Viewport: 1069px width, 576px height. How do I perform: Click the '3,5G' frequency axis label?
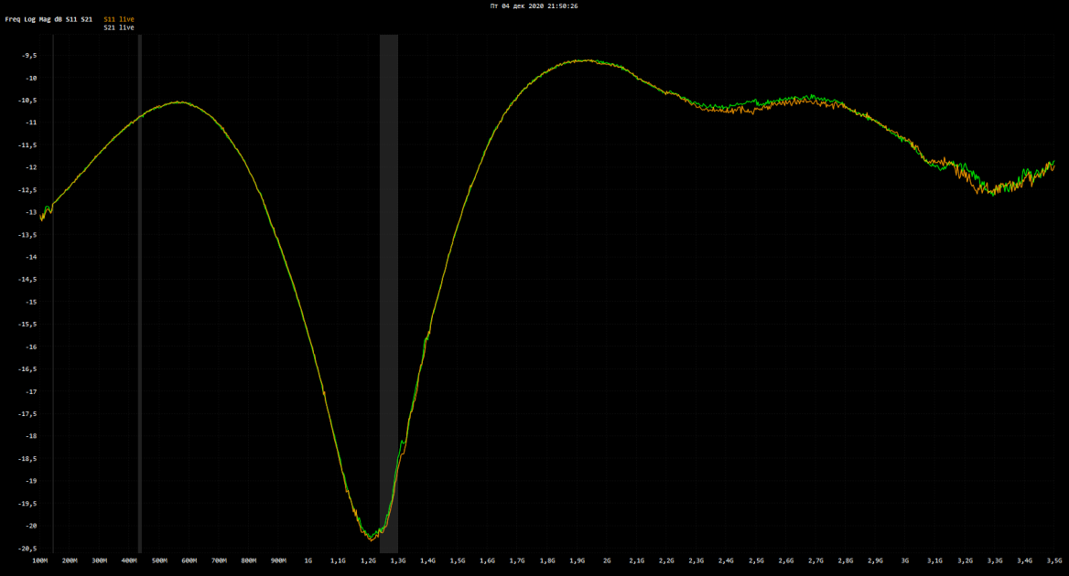[x=1054, y=561]
